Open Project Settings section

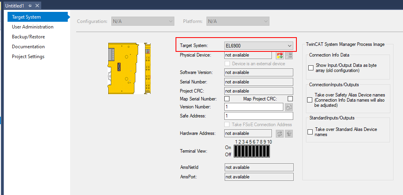tap(28, 57)
